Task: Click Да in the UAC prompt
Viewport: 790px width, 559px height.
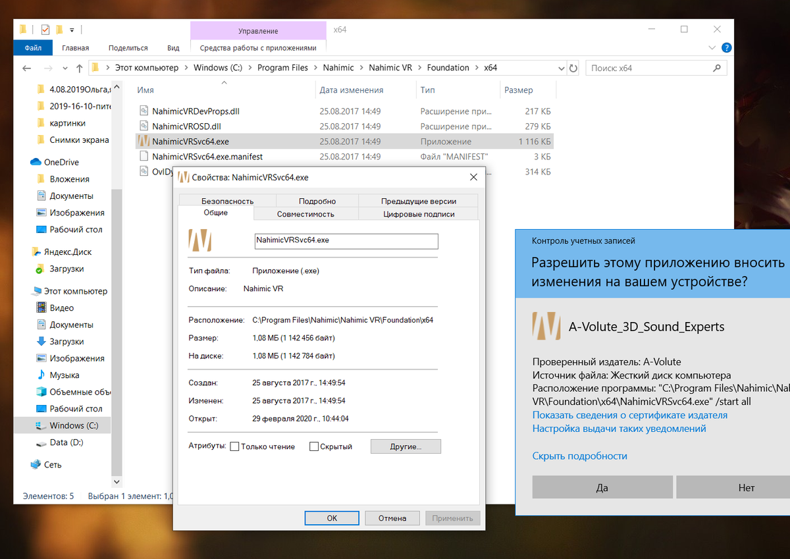Action: coord(602,488)
